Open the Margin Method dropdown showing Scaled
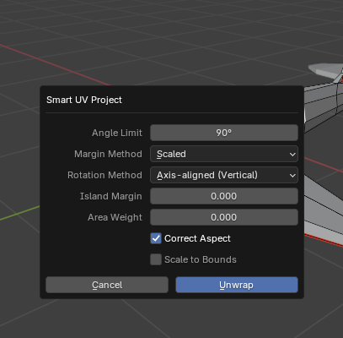Image resolution: width=343 pixels, height=338 pixels. pyautogui.click(x=224, y=154)
